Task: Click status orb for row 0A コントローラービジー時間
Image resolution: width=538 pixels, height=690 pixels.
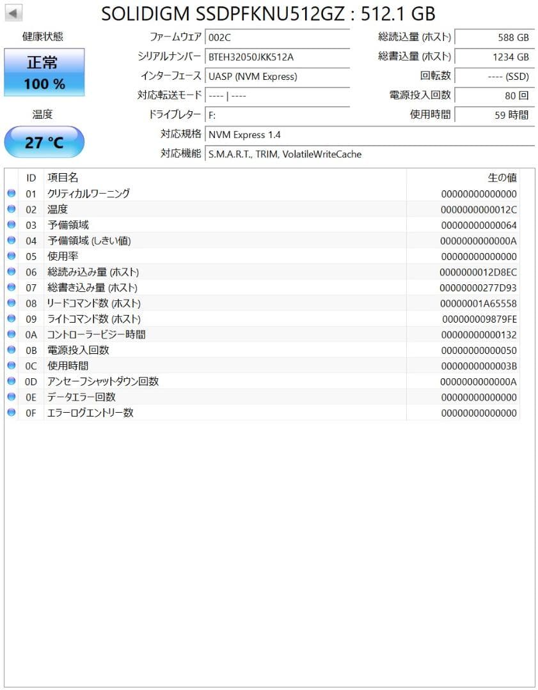Action: [12, 334]
